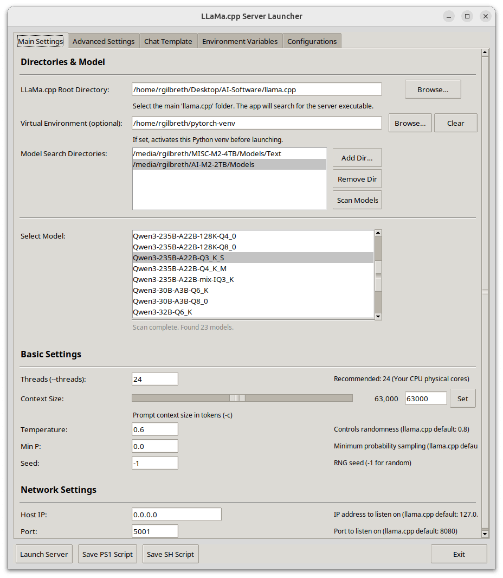
Task: Browse for the virtual environment folder
Action: (410, 123)
